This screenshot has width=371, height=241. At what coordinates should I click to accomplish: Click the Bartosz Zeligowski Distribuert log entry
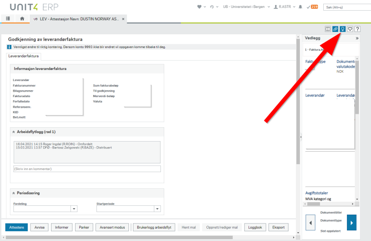coord(64,148)
